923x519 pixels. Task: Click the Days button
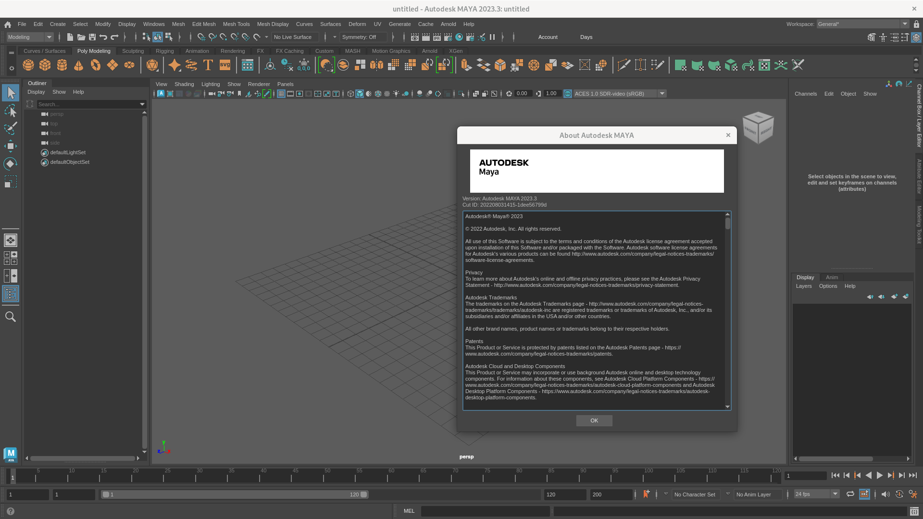(x=586, y=37)
